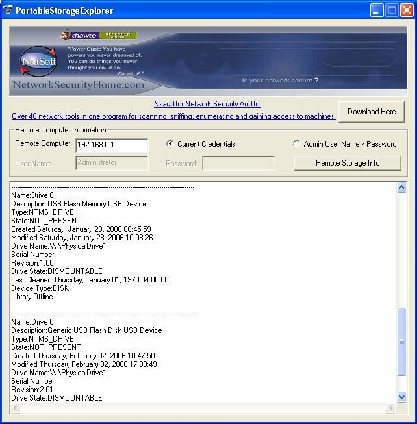This screenshot has height=424, width=417.
Task: Click the 'Device Type:DISK' line
Action: pyautogui.click(x=40, y=288)
